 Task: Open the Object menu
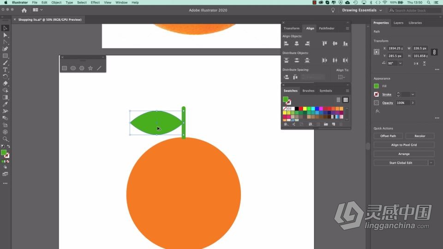click(56, 3)
